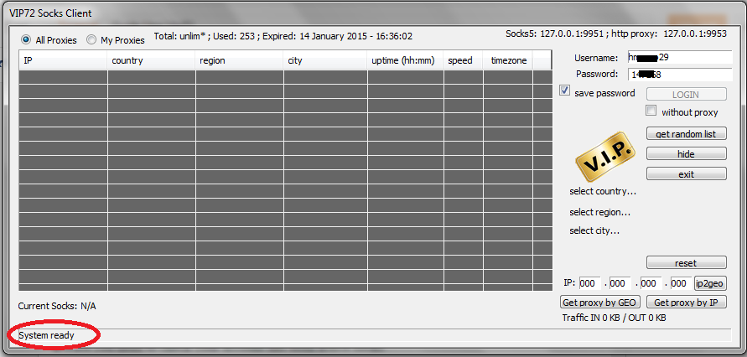Image resolution: width=747 pixels, height=357 pixels.
Task: Click the exit button
Action: (x=686, y=174)
